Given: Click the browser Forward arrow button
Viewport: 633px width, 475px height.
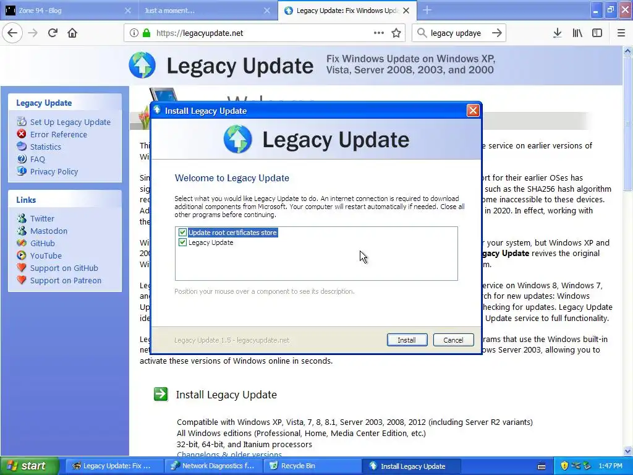Looking at the screenshot, I should click(33, 33).
